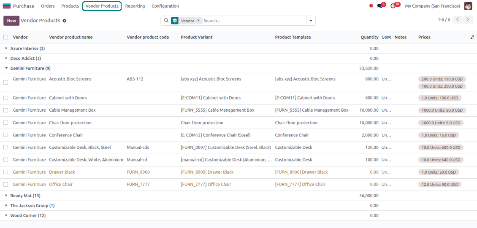This screenshot has width=477, height=228.
Task: Click the FURN_7777 product code cell
Action: (x=138, y=184)
